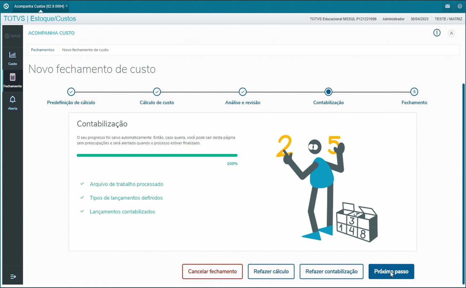Viewport: 466px width, 288px height.
Task: Expand the sidebar menu with hamburger icon
Action: (13, 276)
